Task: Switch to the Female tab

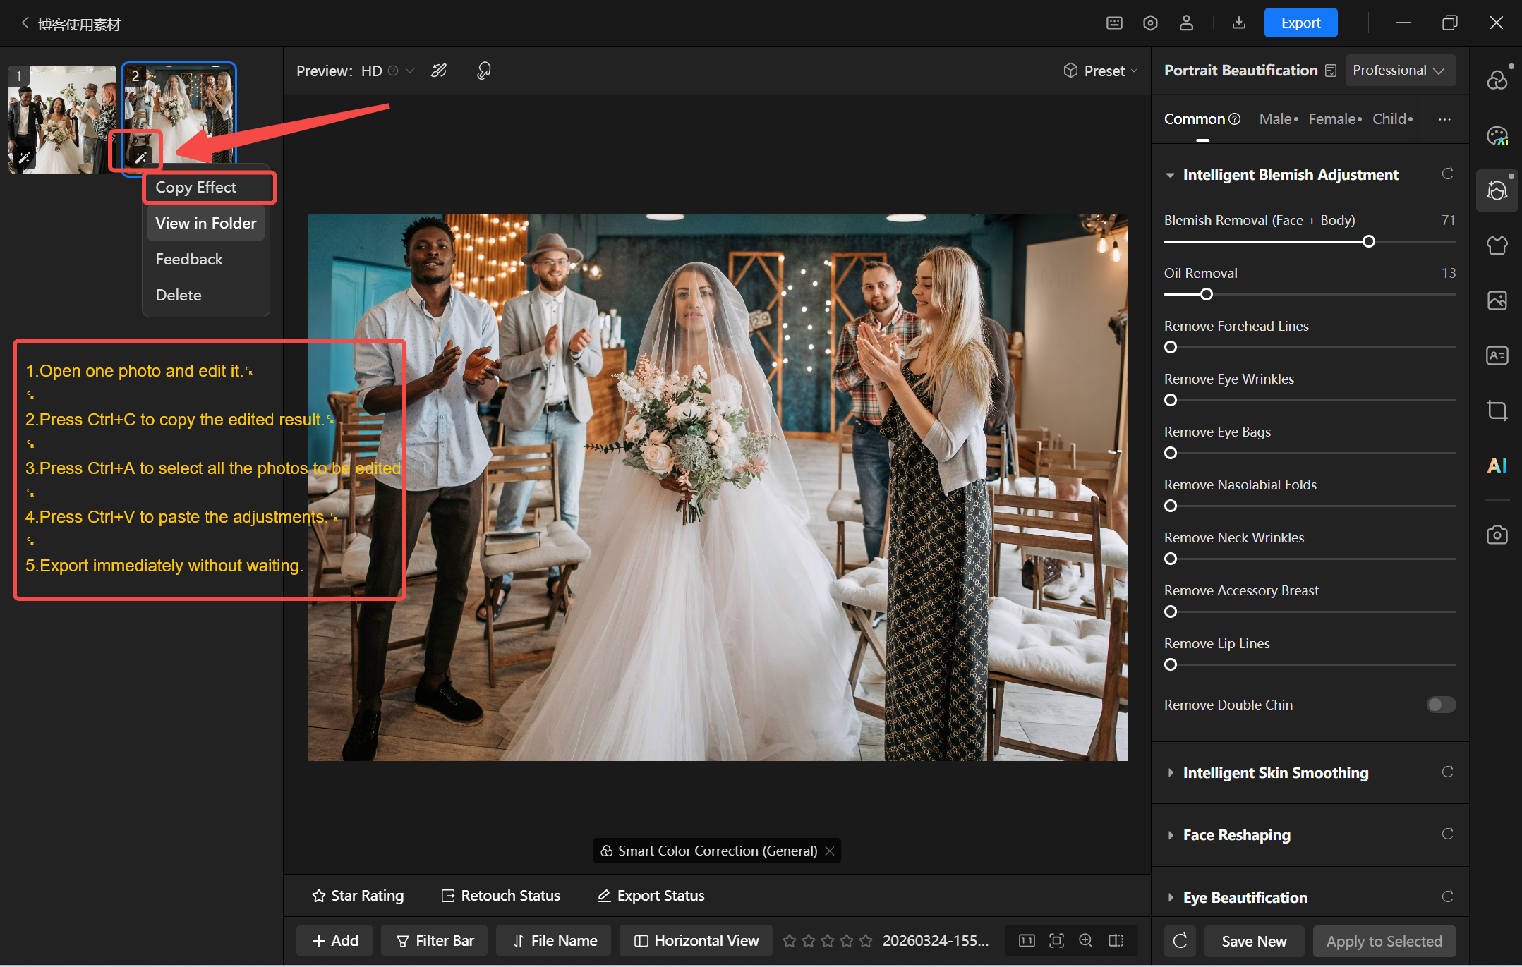Action: [1332, 119]
